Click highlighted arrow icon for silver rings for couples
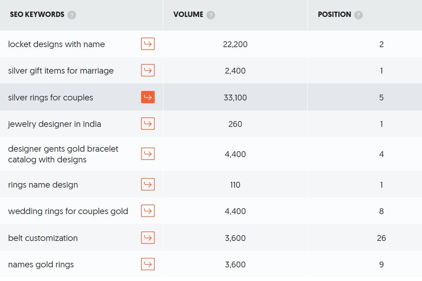The height and width of the screenshot is (281, 422). (x=148, y=97)
